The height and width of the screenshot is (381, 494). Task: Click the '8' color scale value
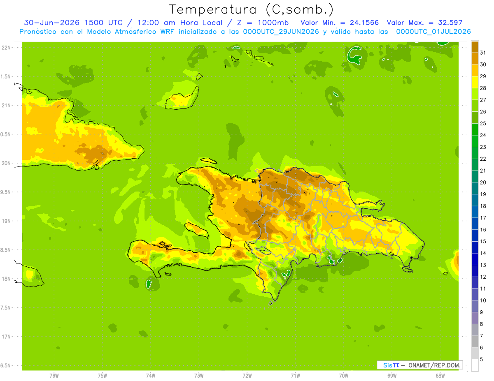coord(482,324)
